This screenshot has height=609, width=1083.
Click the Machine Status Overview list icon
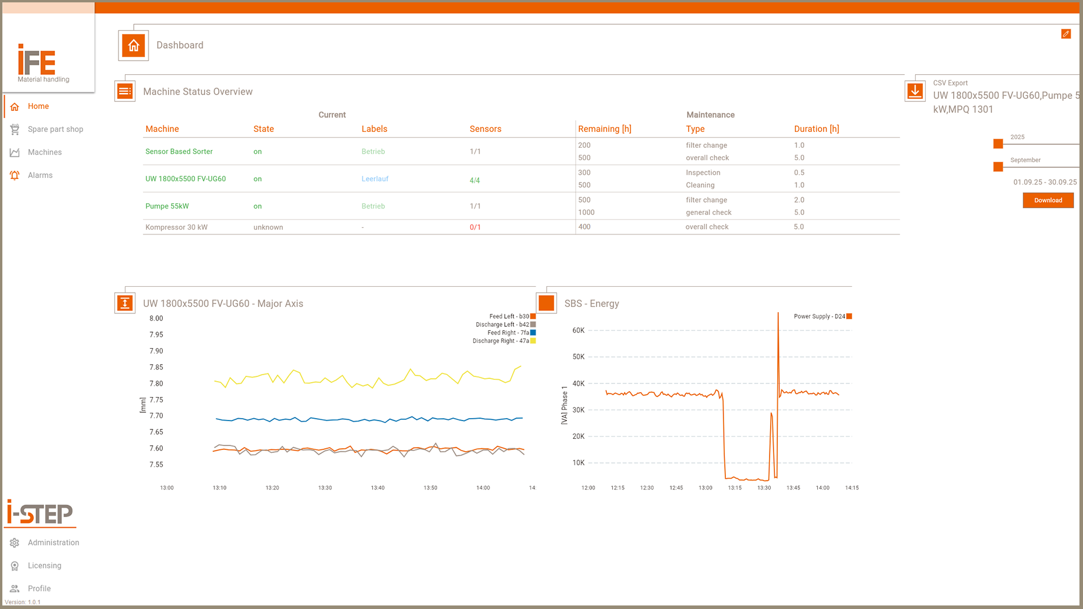(125, 91)
